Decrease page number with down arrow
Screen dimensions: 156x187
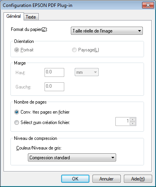[133, 123]
